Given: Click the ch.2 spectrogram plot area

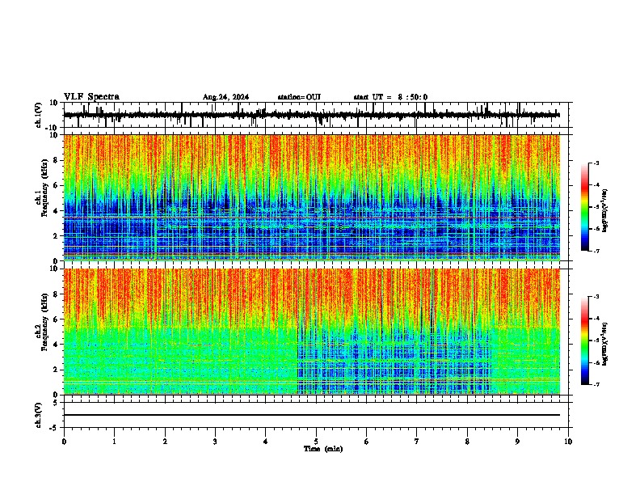Looking at the screenshot, I should pos(311,332).
